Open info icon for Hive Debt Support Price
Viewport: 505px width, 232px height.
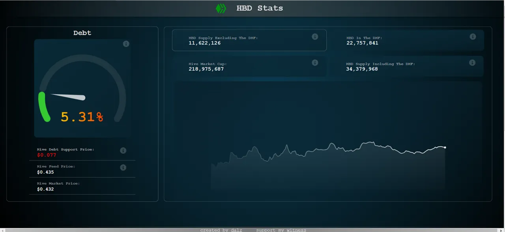point(123,150)
